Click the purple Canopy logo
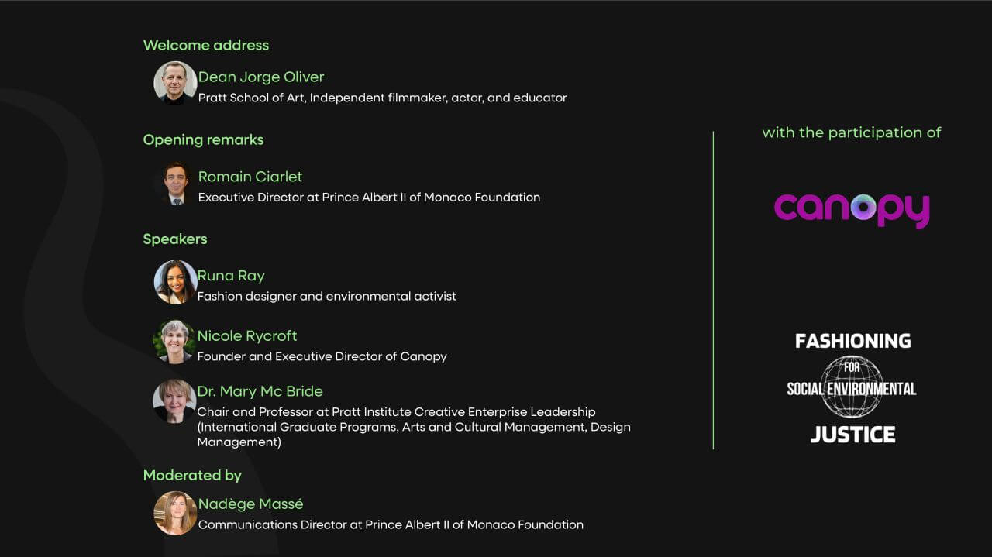Image resolution: width=992 pixels, height=557 pixels. [x=852, y=209]
